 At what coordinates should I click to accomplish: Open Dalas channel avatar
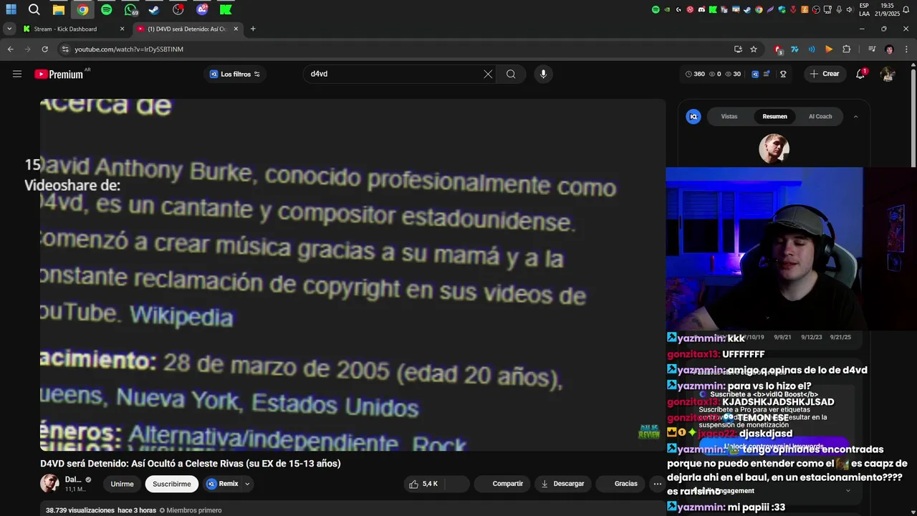point(49,483)
